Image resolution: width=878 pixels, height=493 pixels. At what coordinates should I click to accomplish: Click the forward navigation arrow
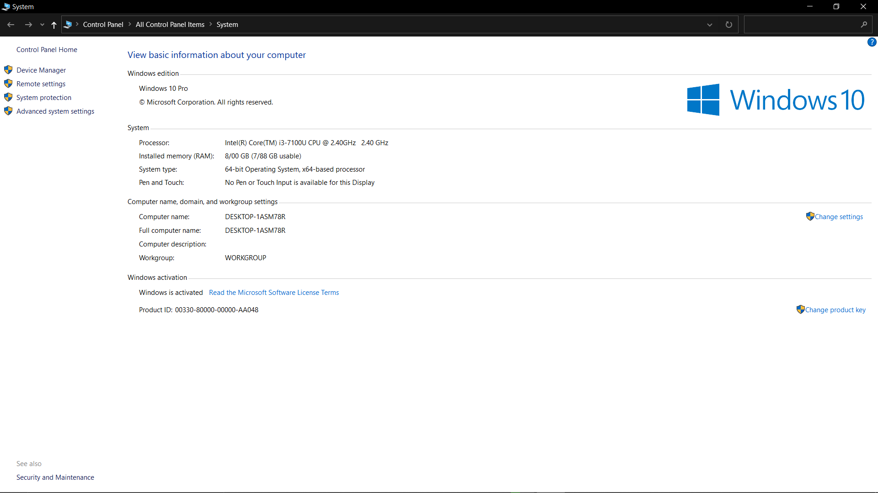28,25
